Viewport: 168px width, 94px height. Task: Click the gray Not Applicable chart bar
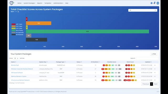[29, 36]
